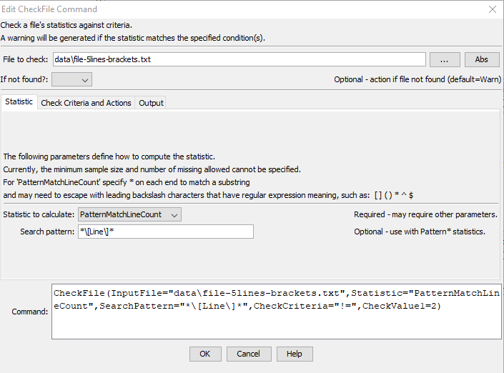This screenshot has width=504, height=373.
Task: Click the Abs path button
Action: point(482,60)
